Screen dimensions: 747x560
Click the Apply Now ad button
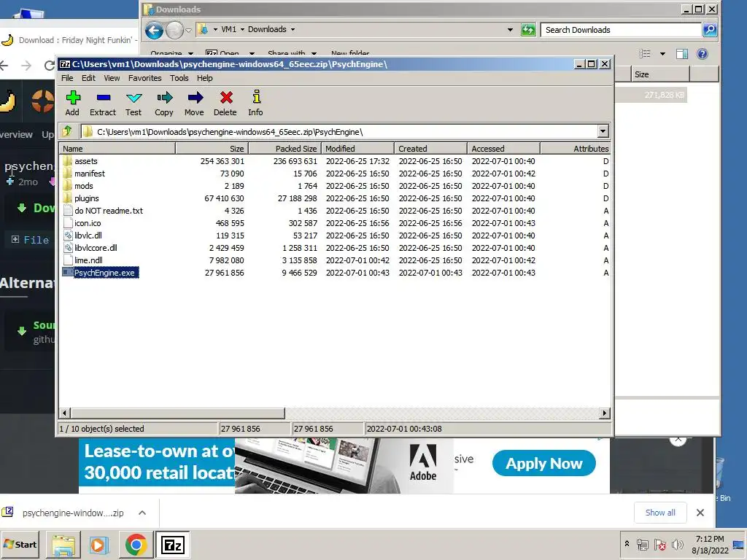pos(544,463)
